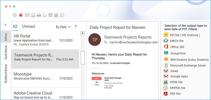Select the GroupWise globe icon

point(166,53)
